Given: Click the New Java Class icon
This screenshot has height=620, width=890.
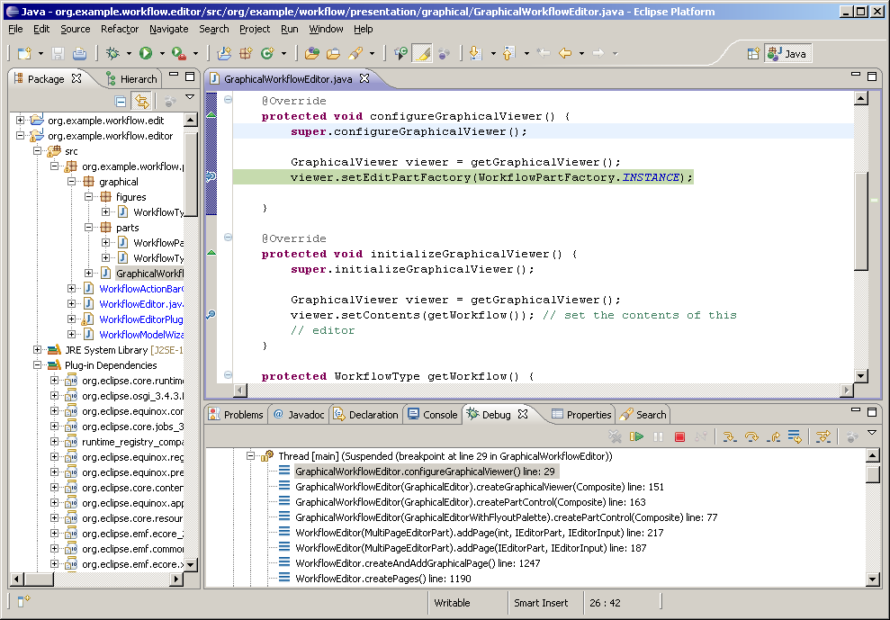Looking at the screenshot, I should pyautogui.click(x=266, y=54).
